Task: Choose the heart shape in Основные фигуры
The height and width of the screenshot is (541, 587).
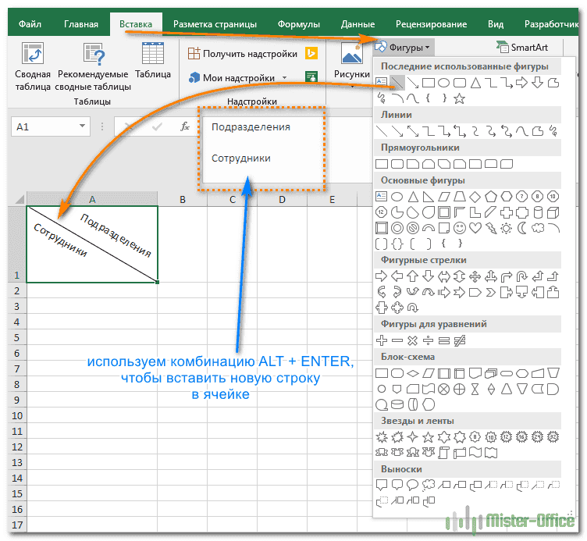Action: point(475,228)
